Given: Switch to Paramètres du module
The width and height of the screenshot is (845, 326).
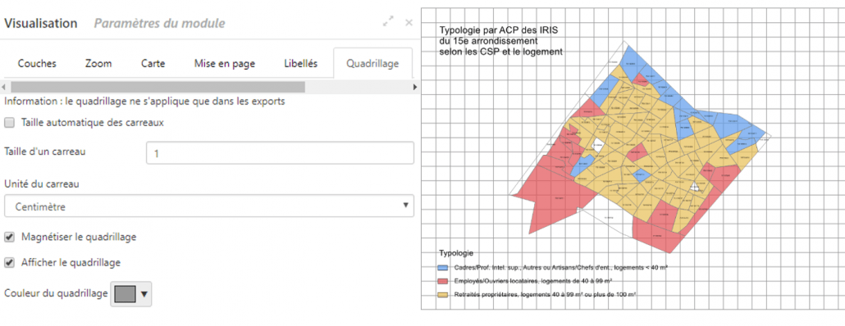Looking at the screenshot, I should pyautogui.click(x=159, y=24).
